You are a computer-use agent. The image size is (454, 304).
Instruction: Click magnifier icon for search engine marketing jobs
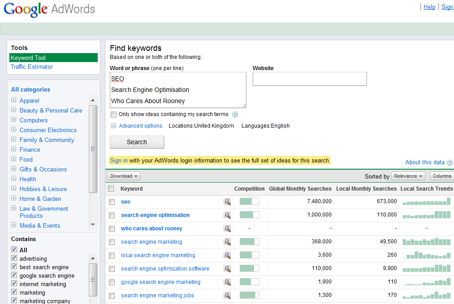[x=227, y=296]
